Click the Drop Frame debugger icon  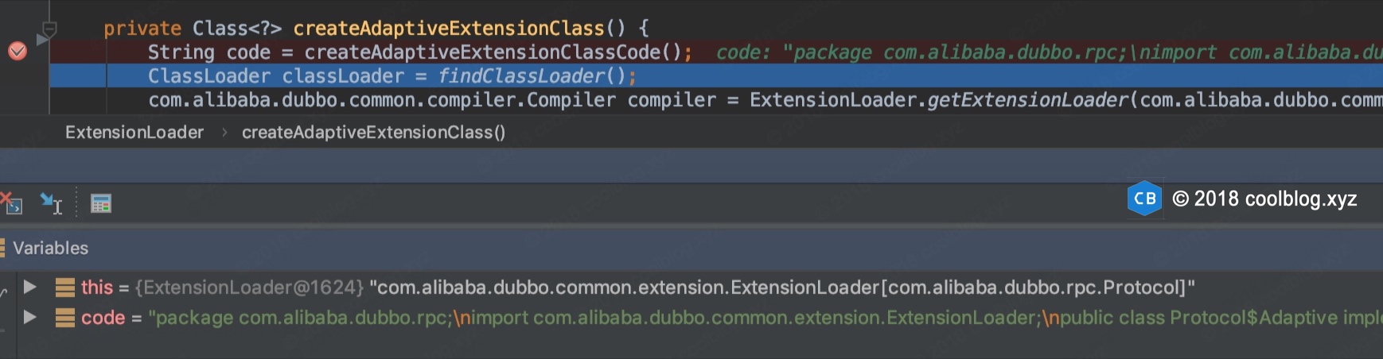tap(11, 203)
